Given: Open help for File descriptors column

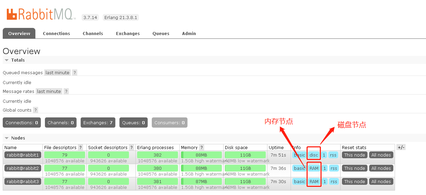Looking at the screenshot, I should coord(81,147).
